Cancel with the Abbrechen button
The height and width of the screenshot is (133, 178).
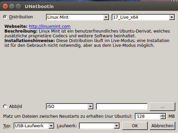(x=162, y=126)
